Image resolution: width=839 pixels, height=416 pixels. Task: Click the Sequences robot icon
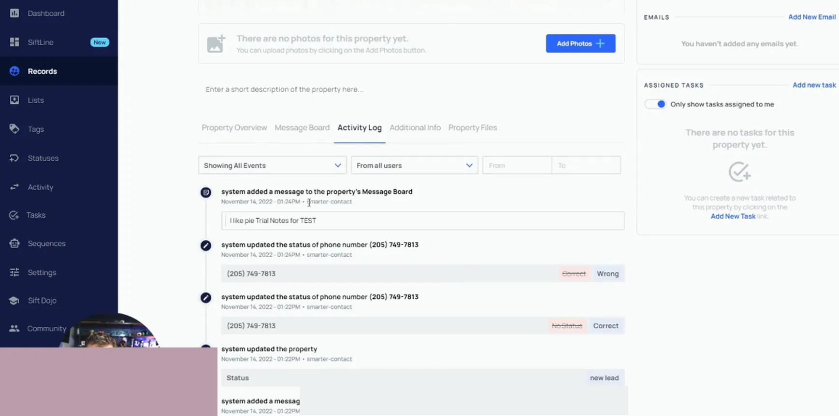[14, 243]
